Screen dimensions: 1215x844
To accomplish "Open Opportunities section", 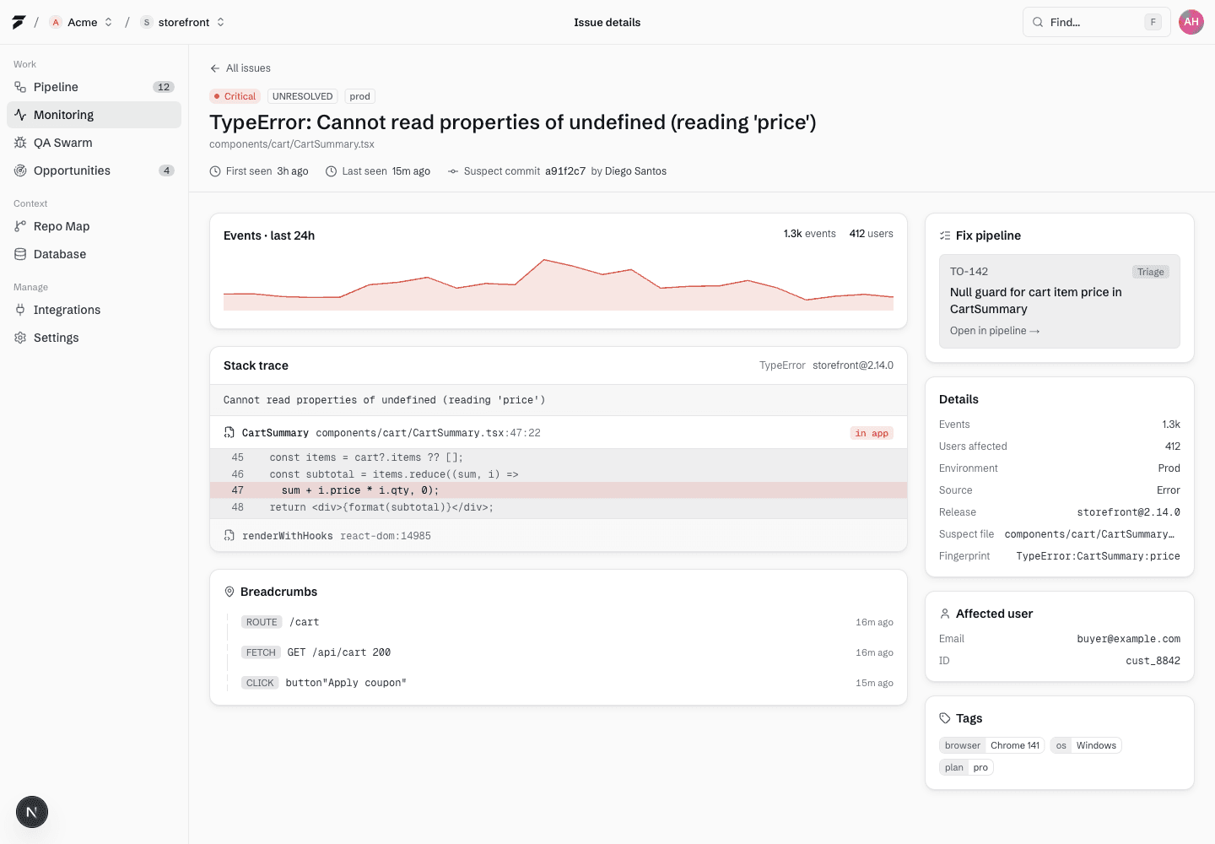I will [94, 170].
